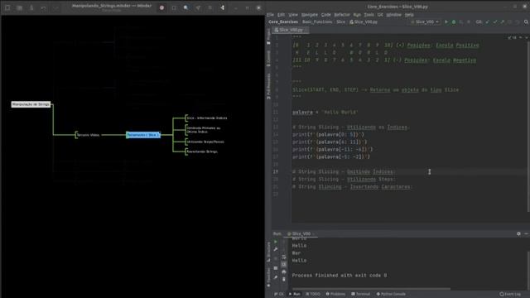Select Slice folder breadcrumb in navigation bar
The image size is (530, 298).
(340, 22)
